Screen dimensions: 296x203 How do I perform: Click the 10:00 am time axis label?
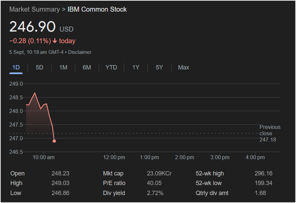pyautogui.click(x=44, y=157)
